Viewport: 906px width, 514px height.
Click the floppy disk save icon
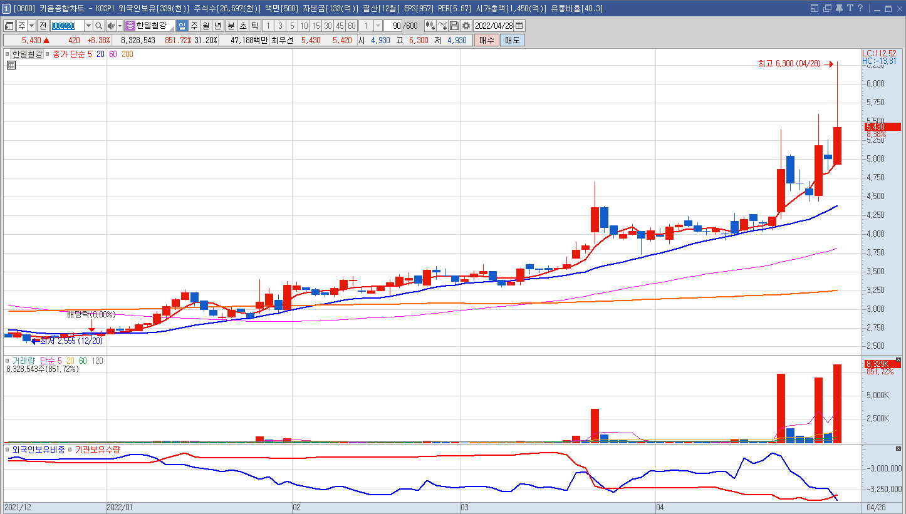tap(454, 26)
